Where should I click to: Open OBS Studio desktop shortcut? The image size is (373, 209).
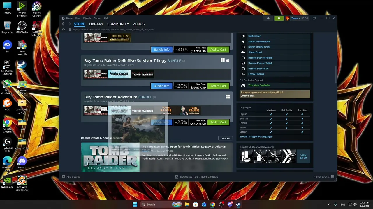click(x=22, y=28)
